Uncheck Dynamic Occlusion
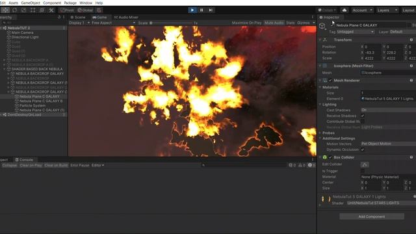The image size is (416, 234). point(363,149)
